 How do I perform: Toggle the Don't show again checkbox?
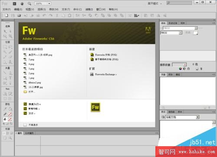(25, 125)
